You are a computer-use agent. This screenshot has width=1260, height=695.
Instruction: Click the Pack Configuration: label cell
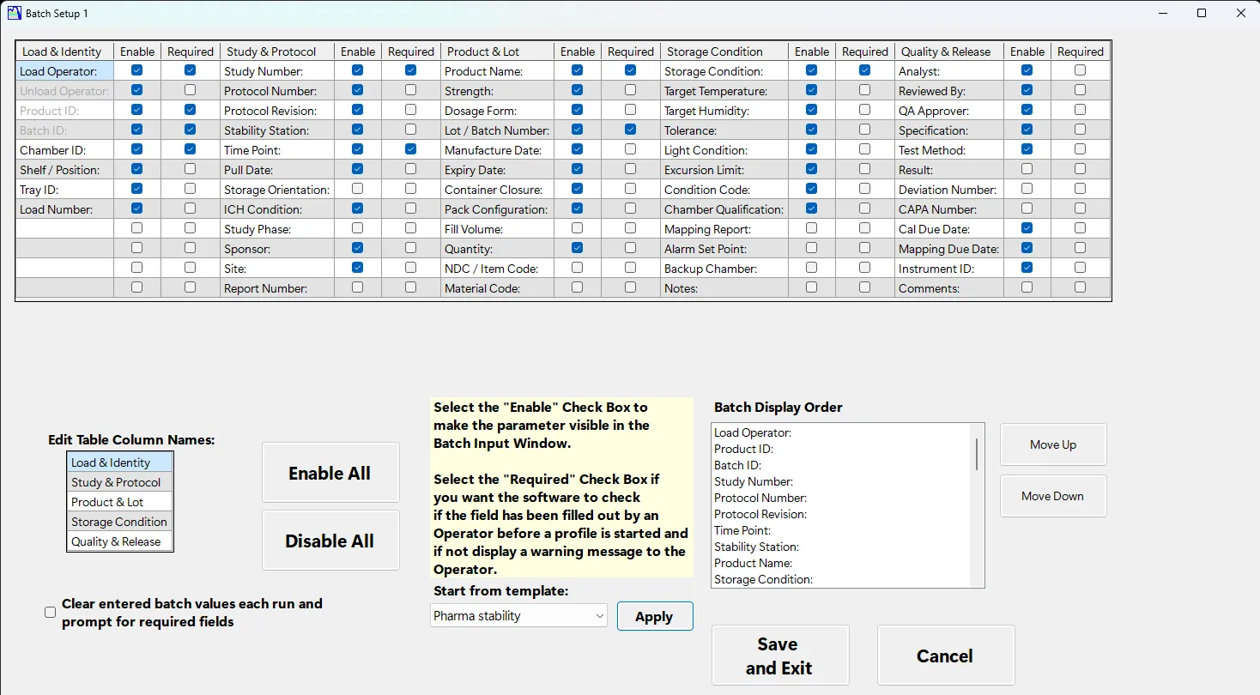coord(498,209)
